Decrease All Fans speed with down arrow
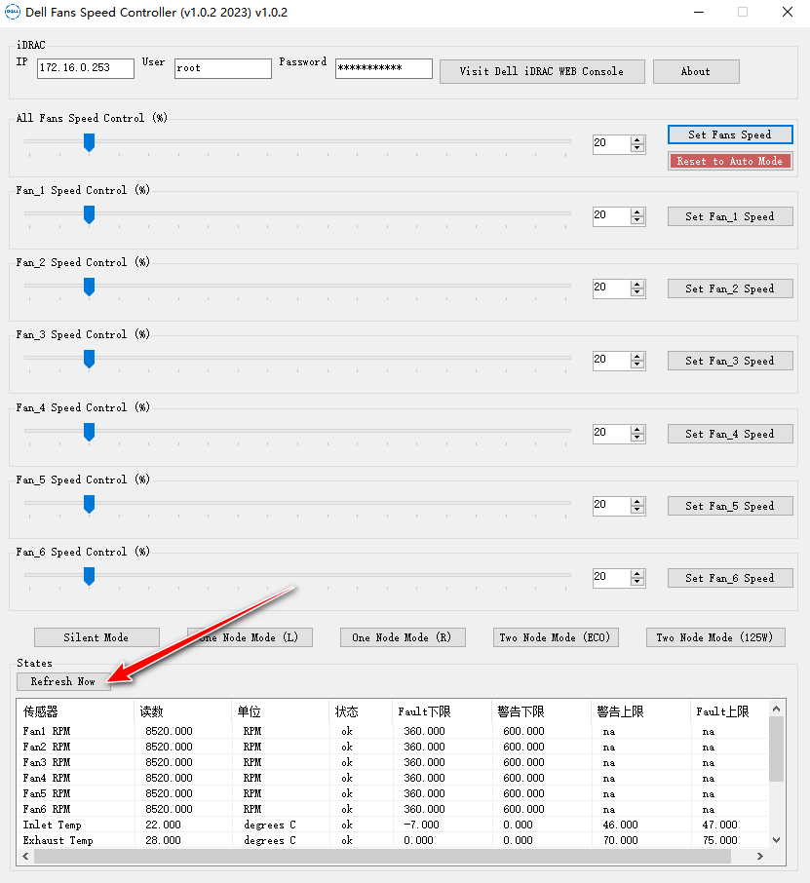The image size is (810, 883). pos(637,148)
